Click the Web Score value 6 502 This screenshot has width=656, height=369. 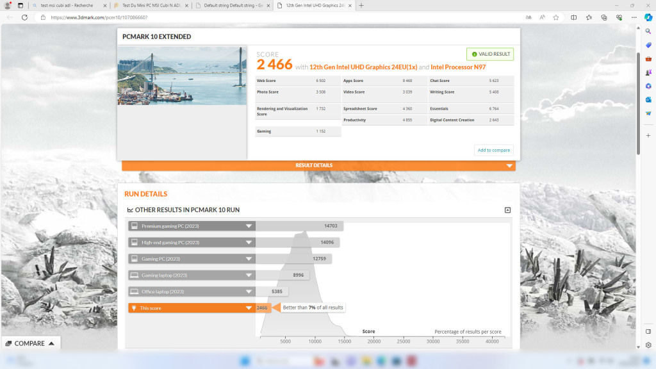click(320, 81)
